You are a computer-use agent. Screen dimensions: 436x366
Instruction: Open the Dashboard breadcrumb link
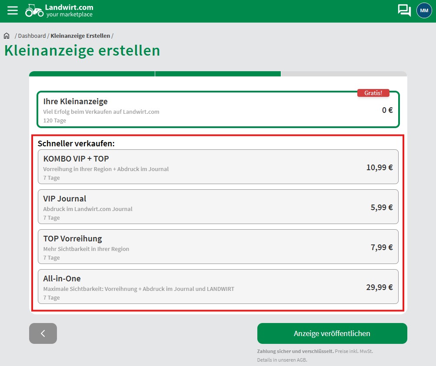pyautogui.click(x=32, y=36)
